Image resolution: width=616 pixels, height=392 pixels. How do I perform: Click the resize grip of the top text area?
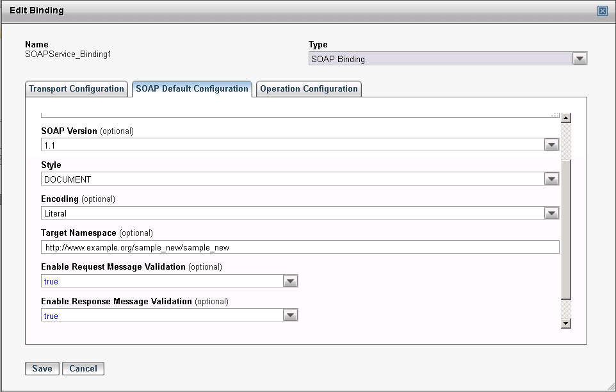pos(555,114)
